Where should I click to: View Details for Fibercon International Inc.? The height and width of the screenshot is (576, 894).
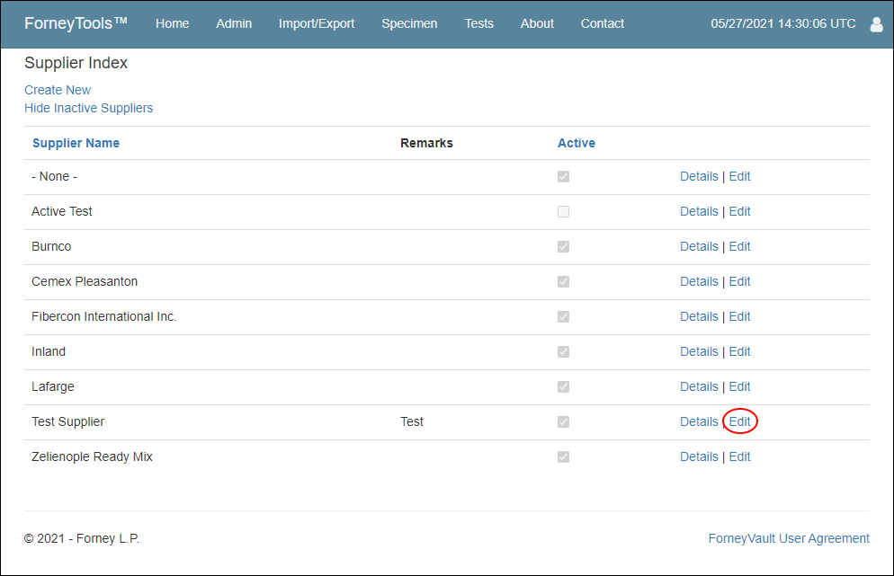699,317
